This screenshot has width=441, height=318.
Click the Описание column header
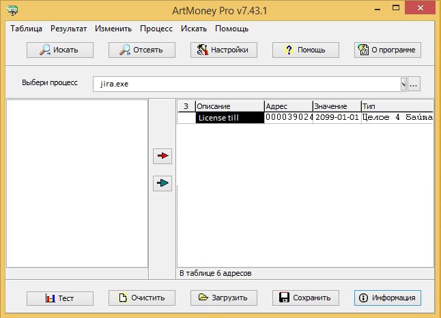pos(229,106)
